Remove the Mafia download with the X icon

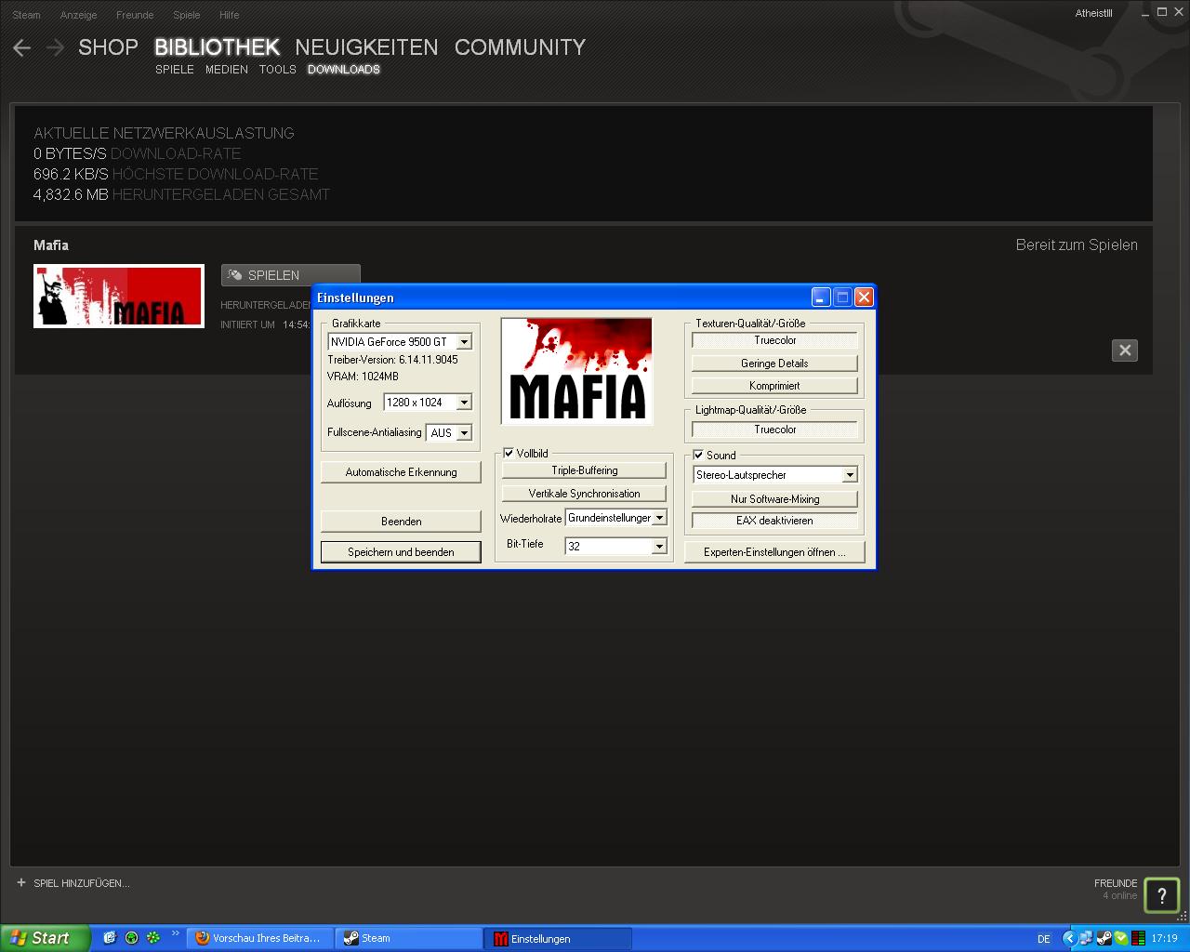pyautogui.click(x=1125, y=350)
